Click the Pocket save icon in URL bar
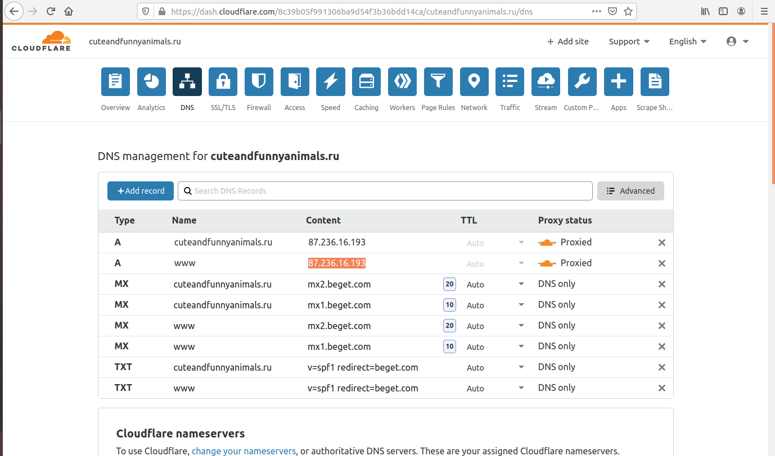 (612, 11)
